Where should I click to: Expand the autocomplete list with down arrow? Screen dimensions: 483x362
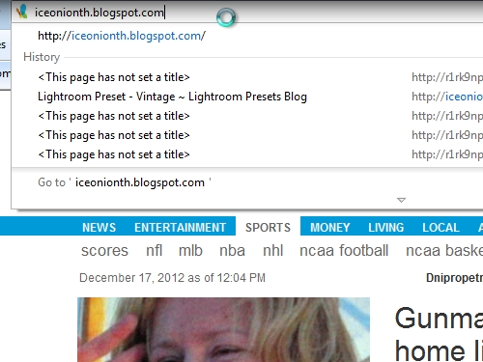click(x=401, y=200)
